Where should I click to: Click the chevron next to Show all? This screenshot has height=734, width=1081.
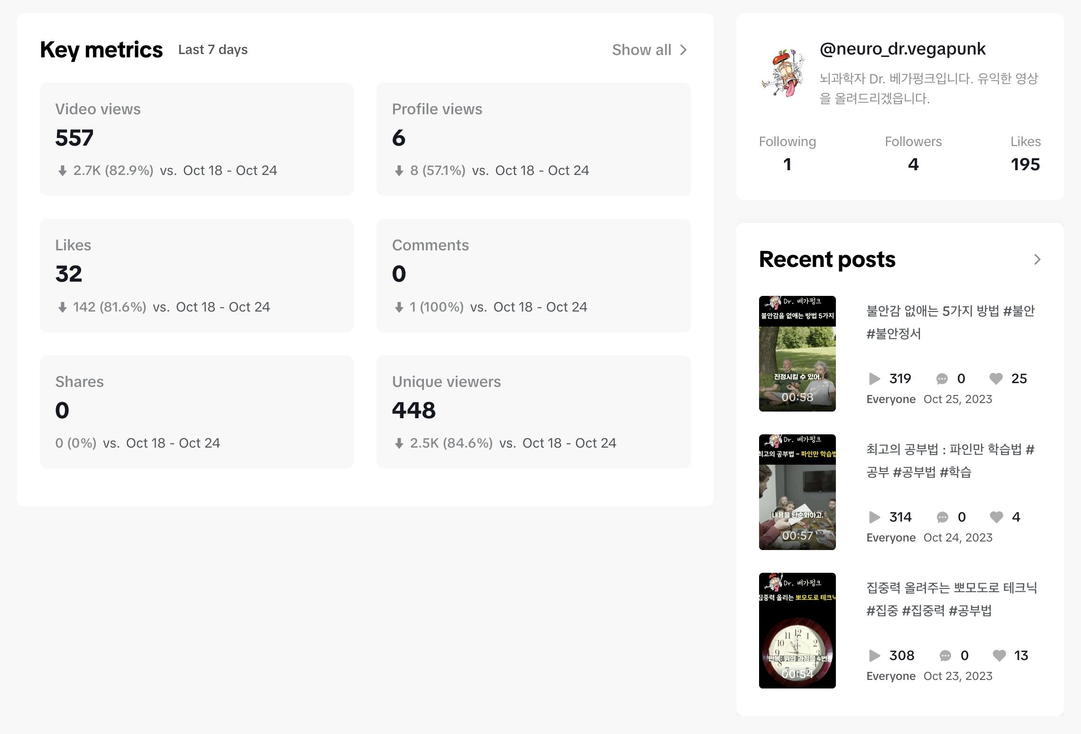(x=683, y=50)
